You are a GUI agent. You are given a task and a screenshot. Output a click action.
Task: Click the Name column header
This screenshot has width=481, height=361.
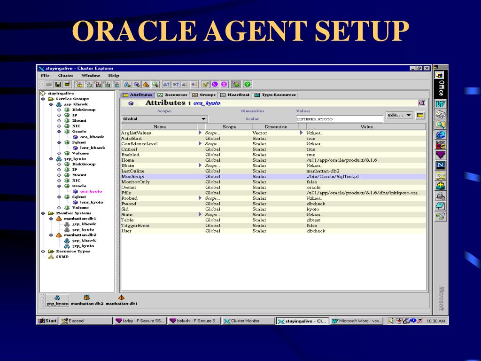160,127
